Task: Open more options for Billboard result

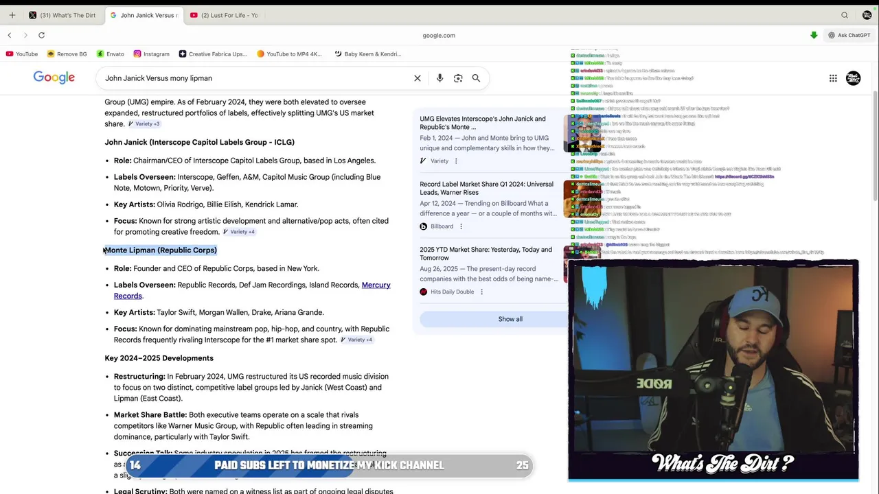Action: (461, 226)
